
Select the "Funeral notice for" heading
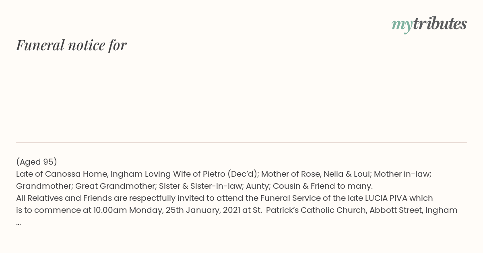(71, 45)
